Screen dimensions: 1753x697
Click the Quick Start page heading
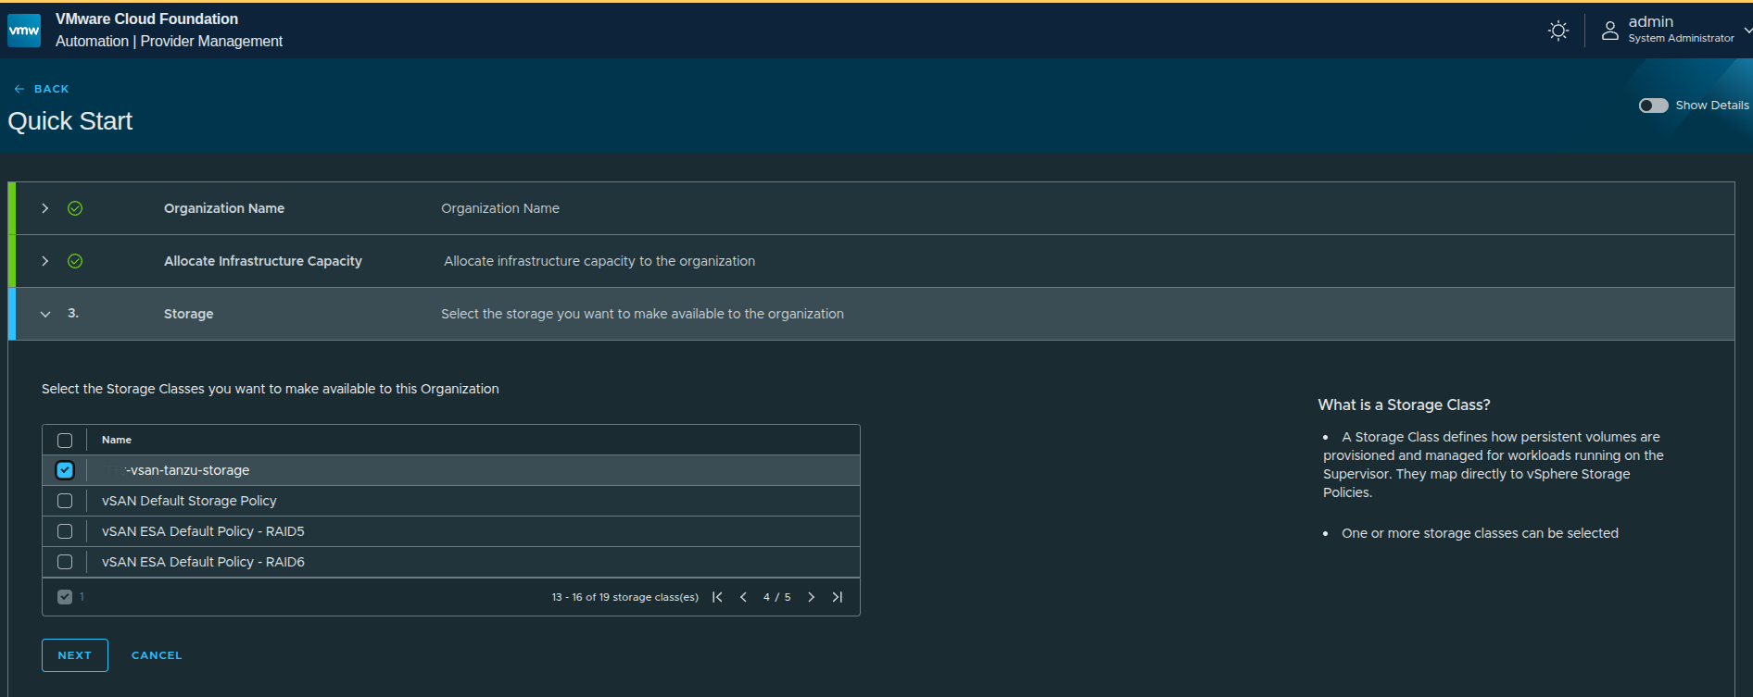(70, 121)
